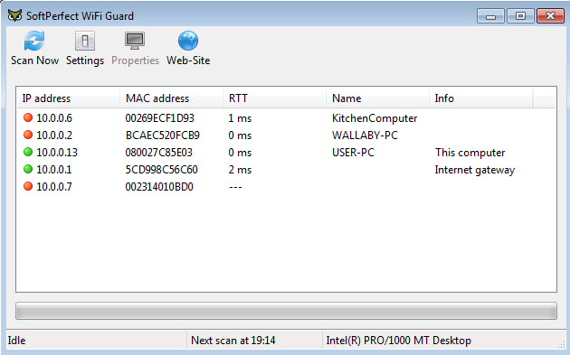
Task: Click the greyed Properties monitor icon
Action: tap(135, 41)
